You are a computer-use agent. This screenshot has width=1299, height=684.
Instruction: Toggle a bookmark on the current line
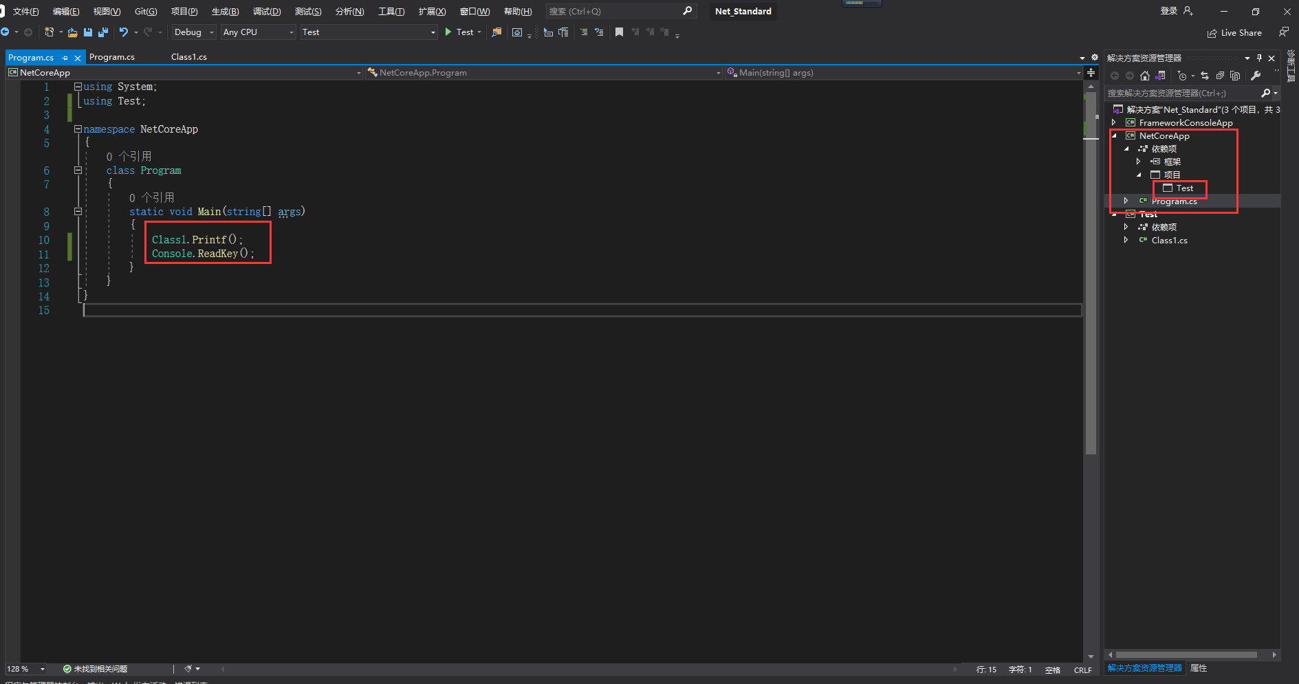(619, 32)
